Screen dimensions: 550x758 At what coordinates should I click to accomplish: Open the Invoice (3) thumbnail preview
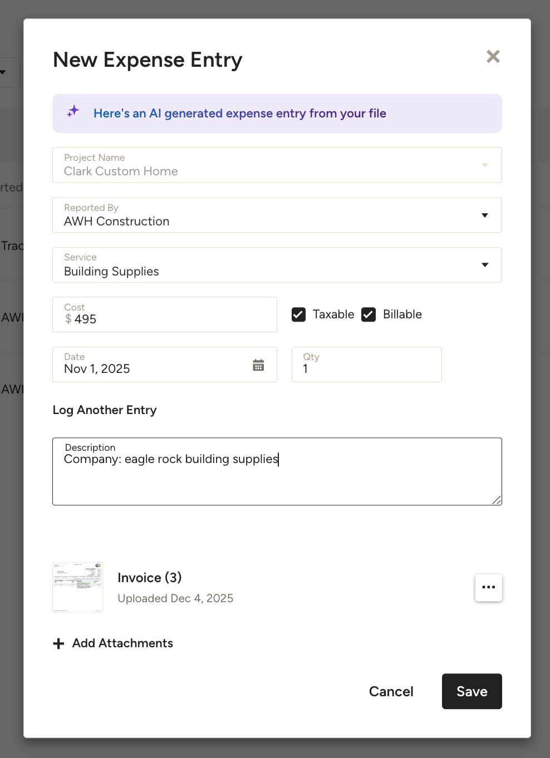[x=77, y=587]
